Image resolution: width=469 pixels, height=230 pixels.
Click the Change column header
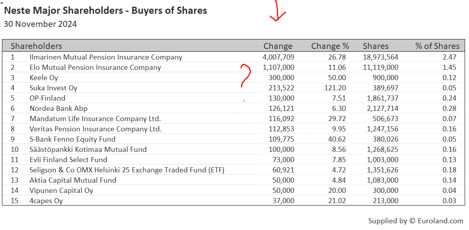pyautogui.click(x=278, y=46)
